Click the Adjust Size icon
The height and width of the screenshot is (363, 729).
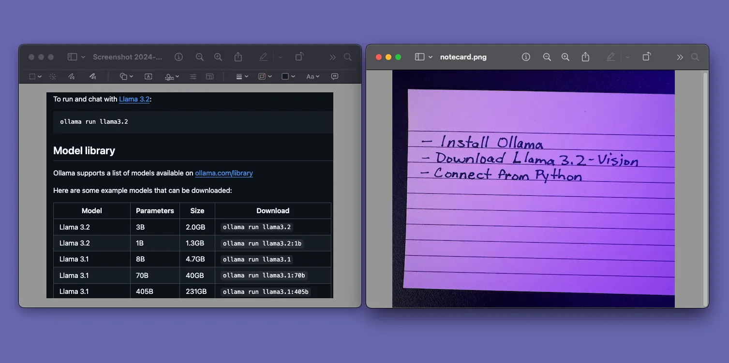pyautogui.click(x=209, y=76)
